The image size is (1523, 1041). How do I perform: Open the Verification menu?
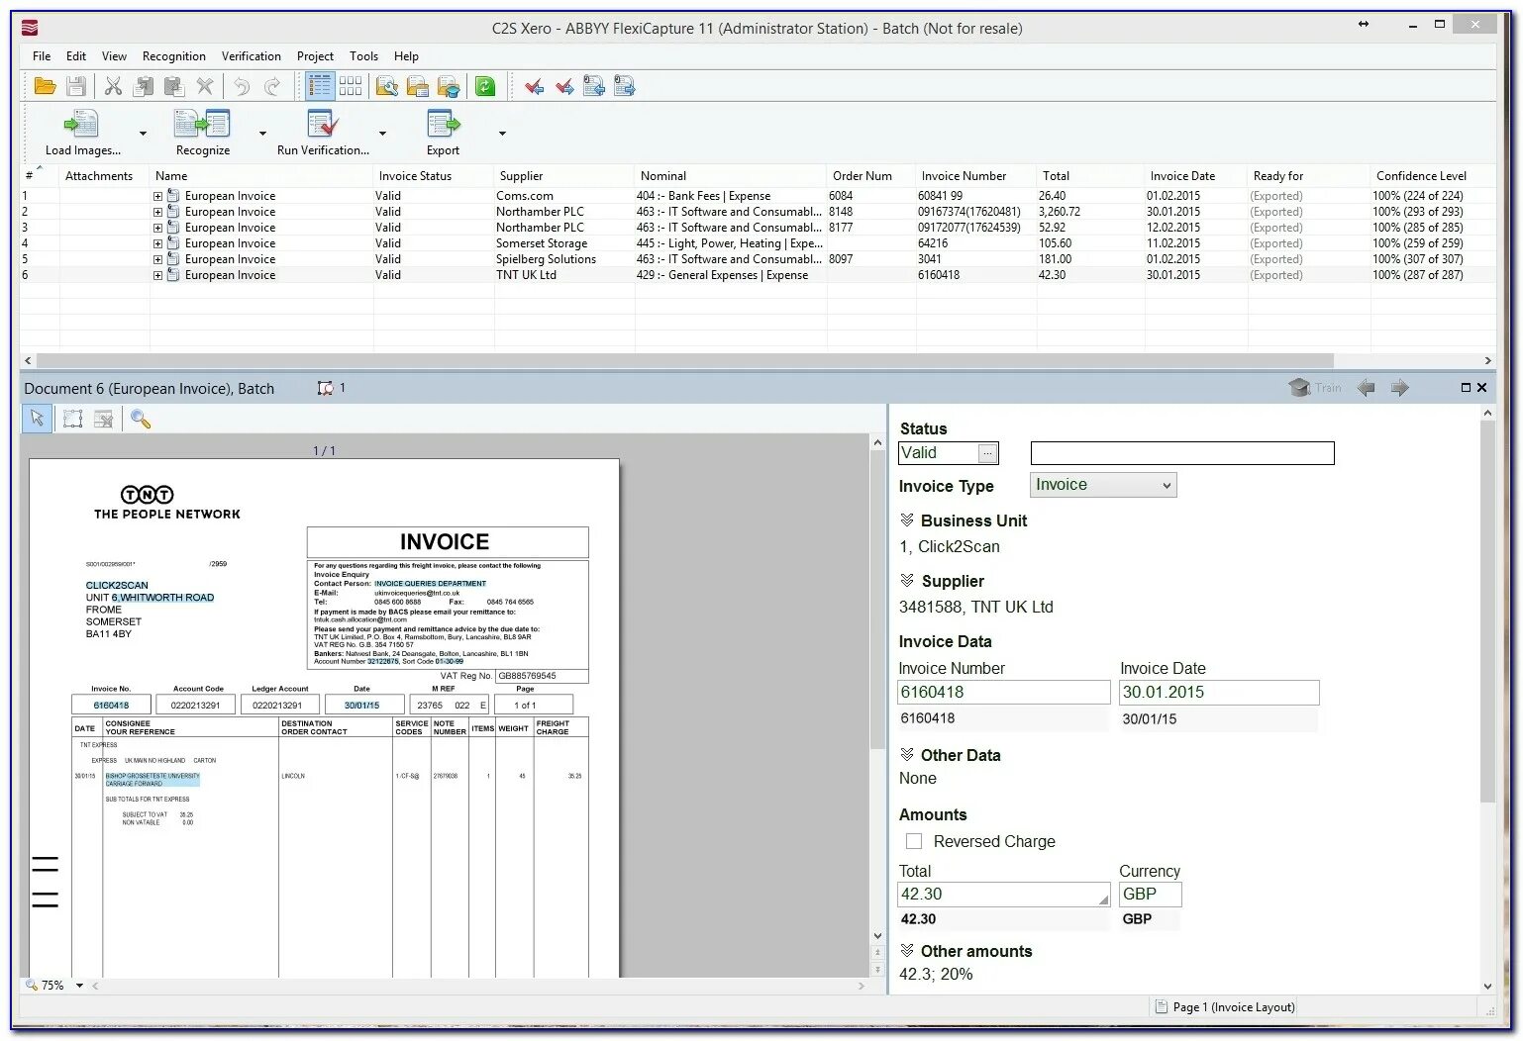coord(251,56)
